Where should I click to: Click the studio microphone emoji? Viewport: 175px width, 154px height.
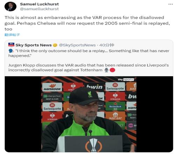click(106, 70)
